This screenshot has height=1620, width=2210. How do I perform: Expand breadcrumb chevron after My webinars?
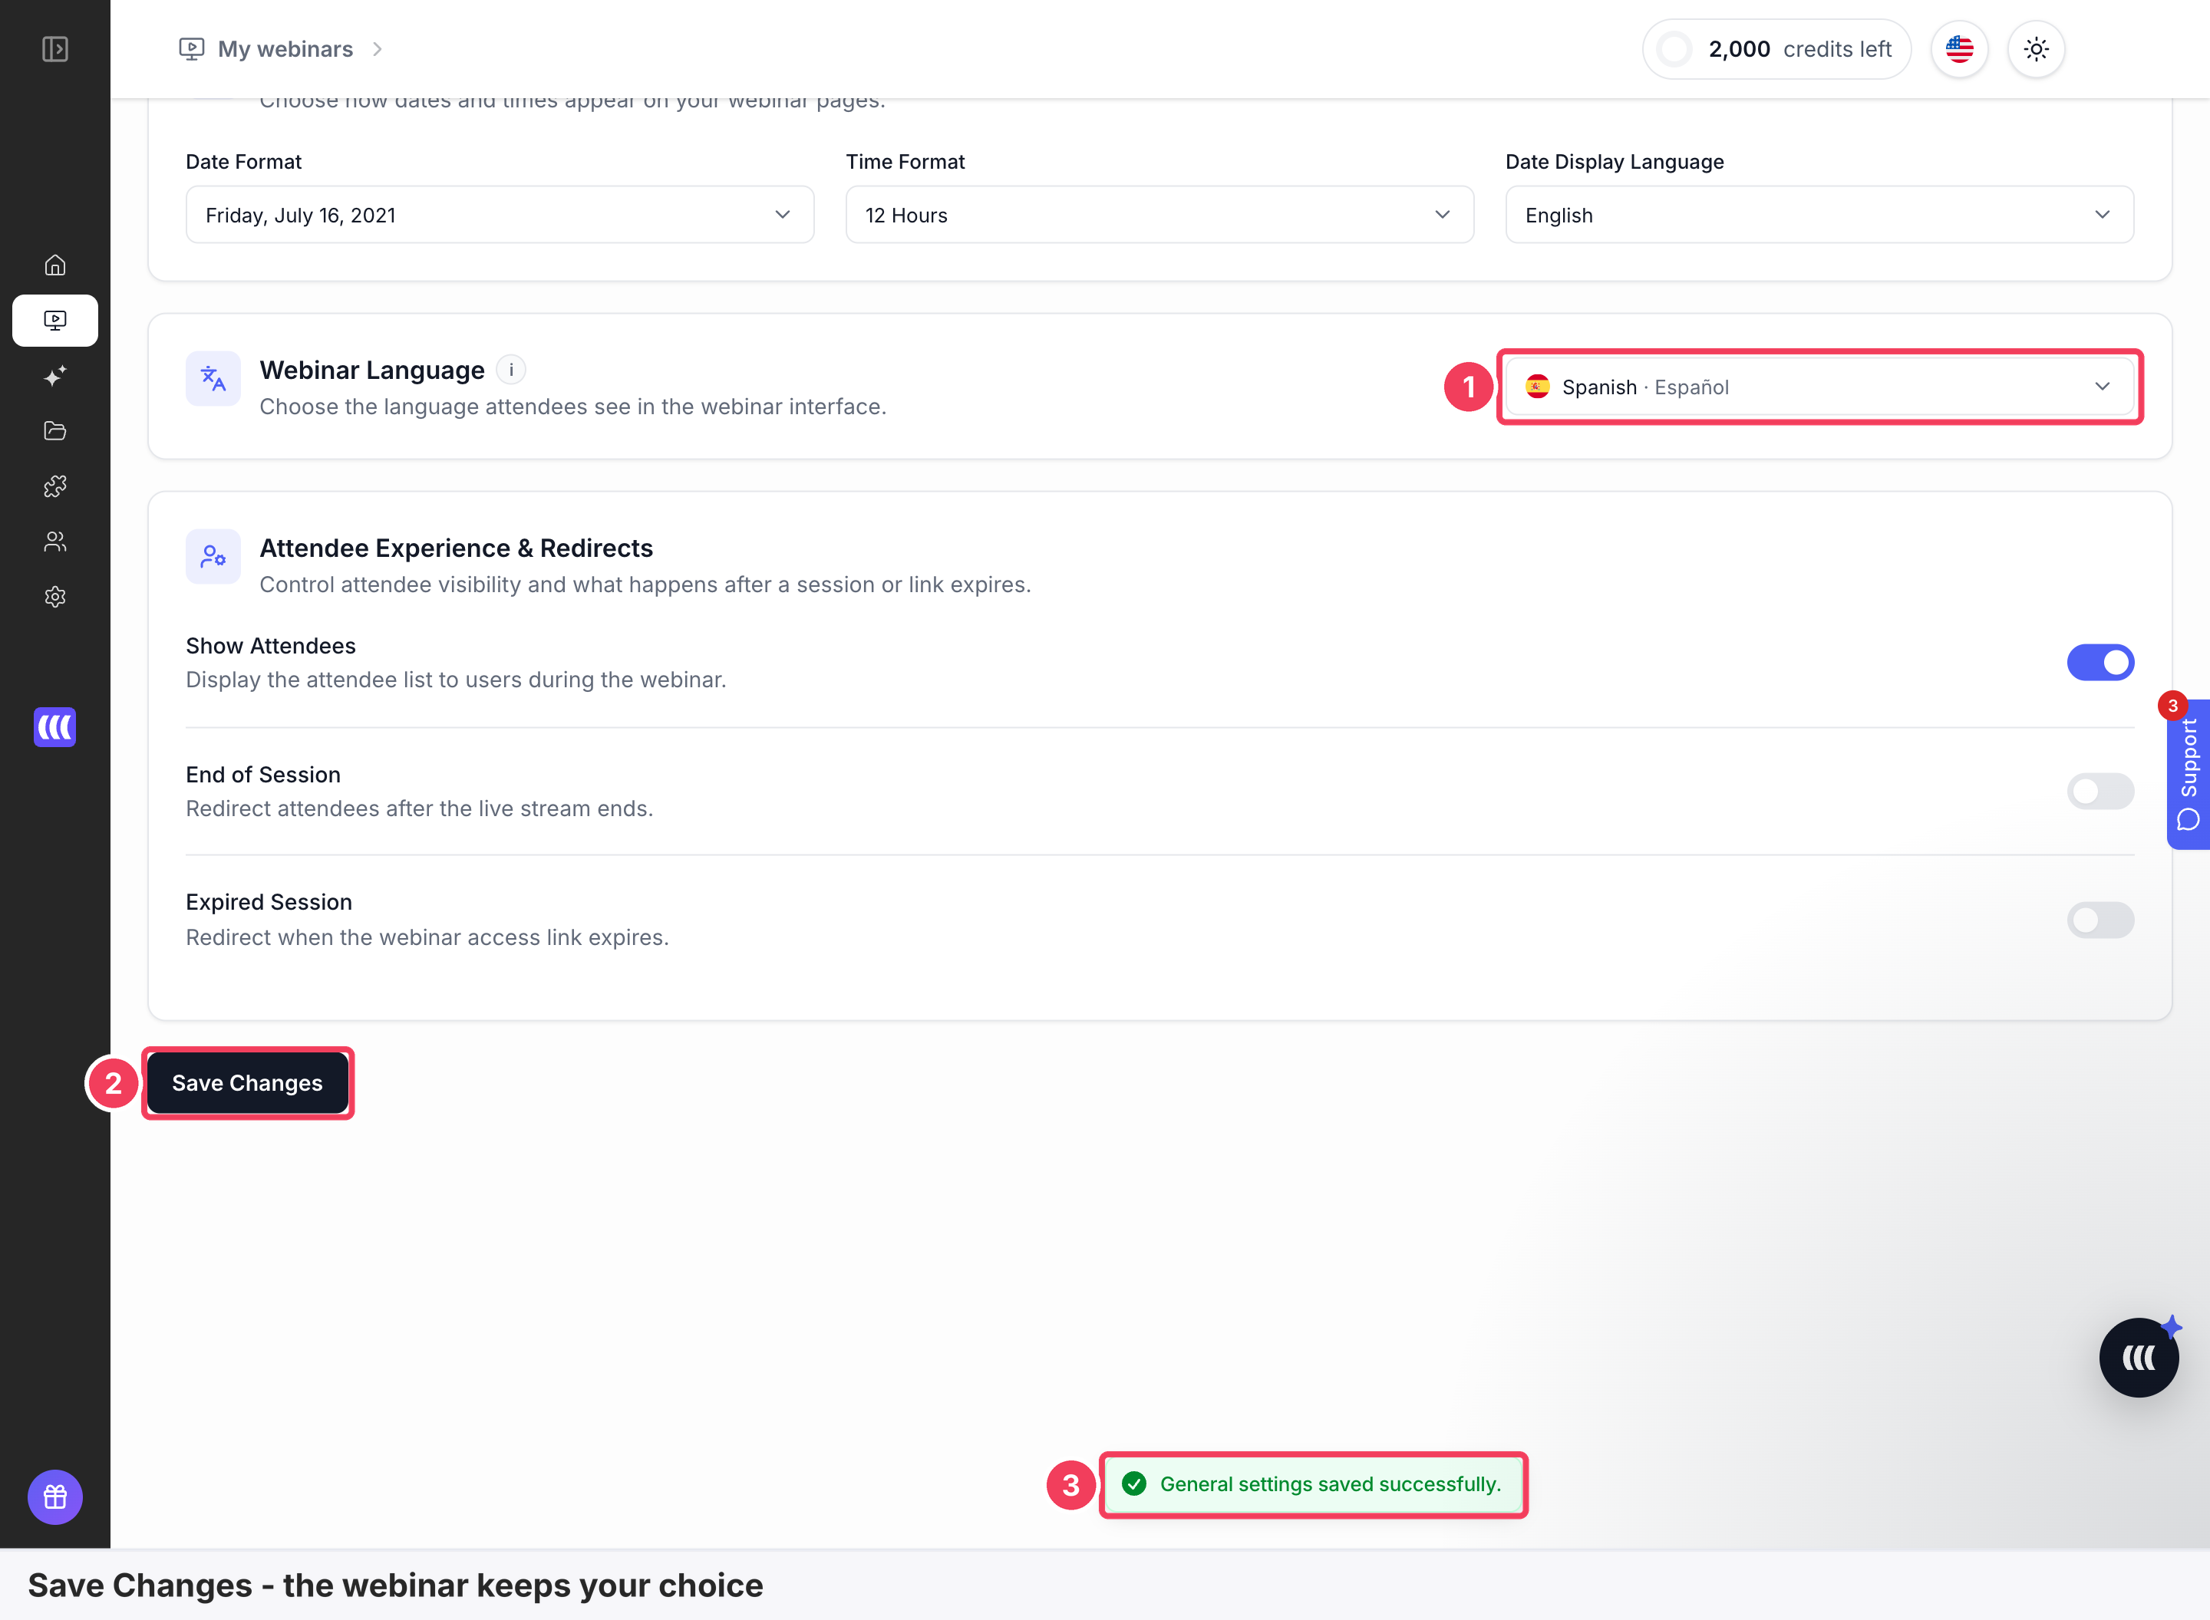coord(378,49)
